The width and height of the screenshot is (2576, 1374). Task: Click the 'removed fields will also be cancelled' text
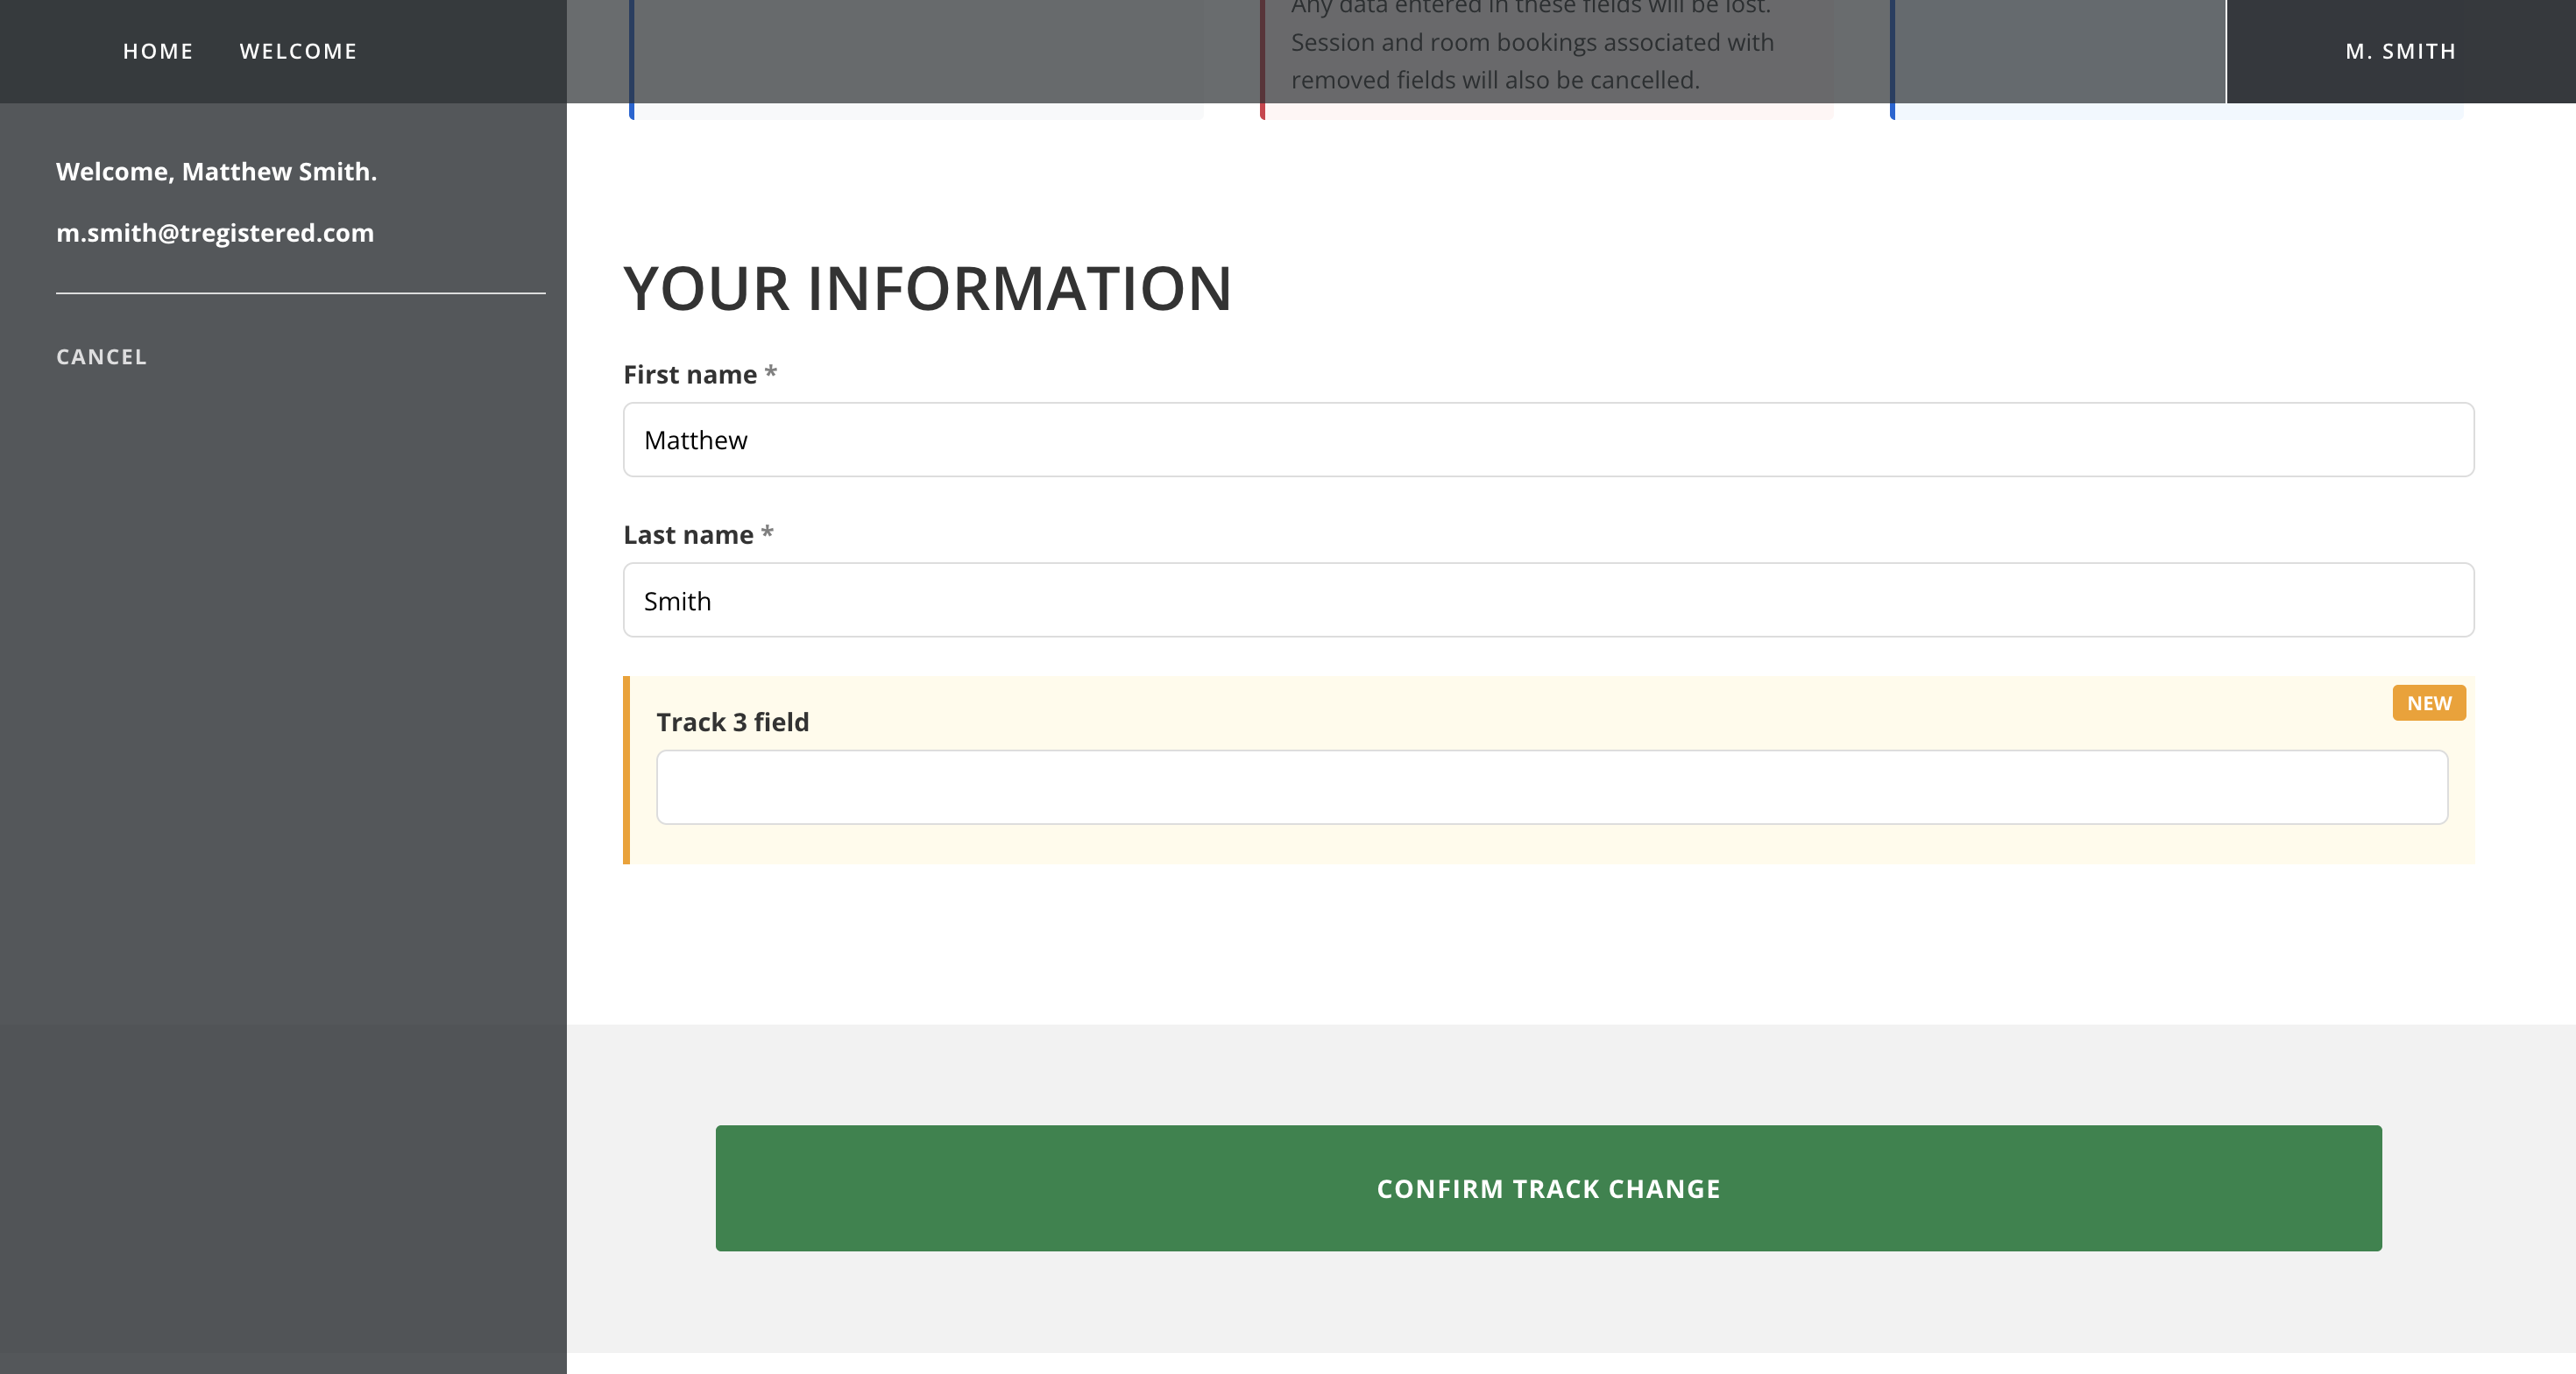point(1494,80)
